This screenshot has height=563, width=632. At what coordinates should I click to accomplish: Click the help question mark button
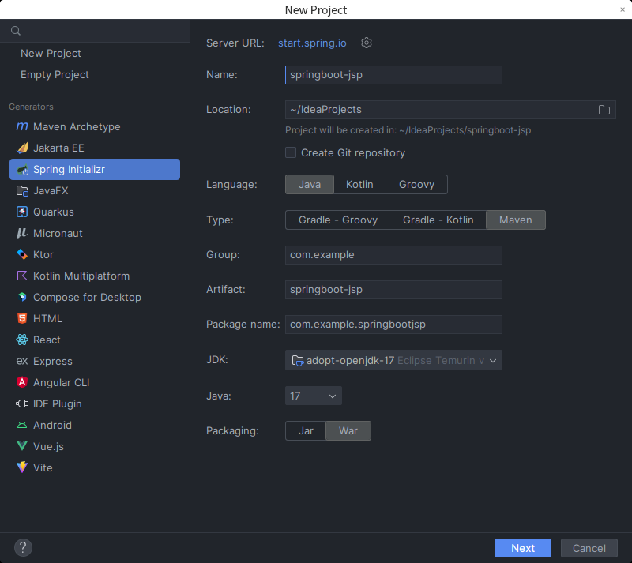tap(23, 548)
